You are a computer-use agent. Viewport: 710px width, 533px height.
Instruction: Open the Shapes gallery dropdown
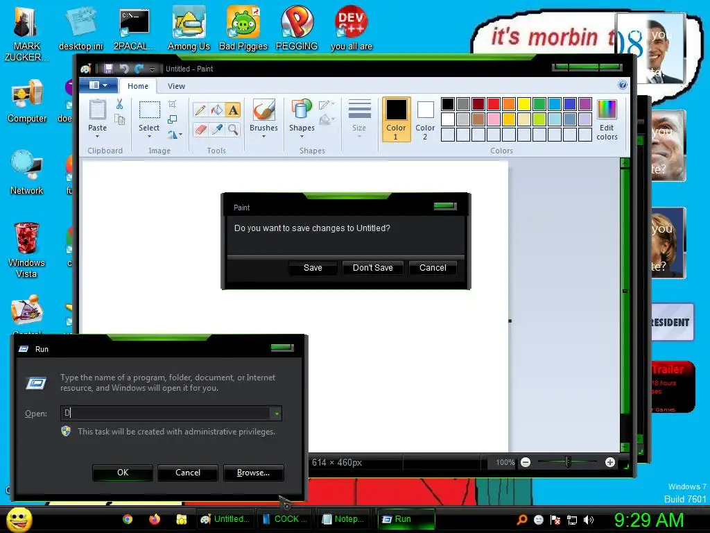click(x=302, y=137)
